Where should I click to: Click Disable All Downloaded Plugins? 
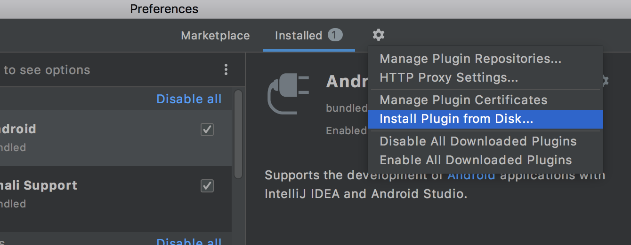pyautogui.click(x=477, y=141)
